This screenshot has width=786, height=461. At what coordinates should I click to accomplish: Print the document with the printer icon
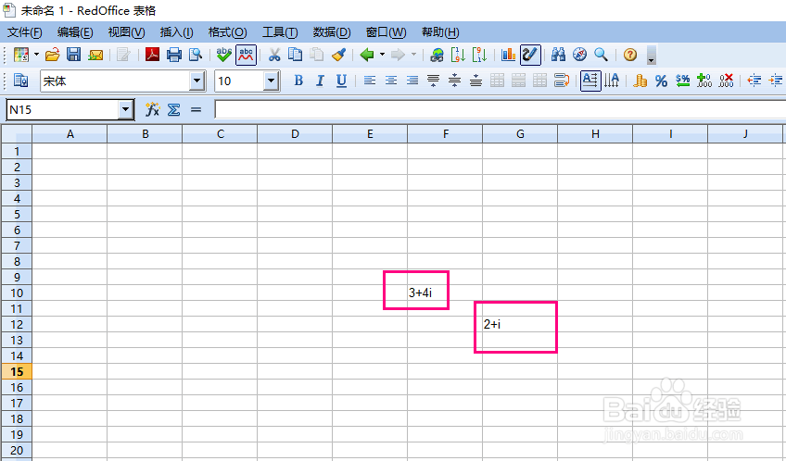pyautogui.click(x=174, y=55)
